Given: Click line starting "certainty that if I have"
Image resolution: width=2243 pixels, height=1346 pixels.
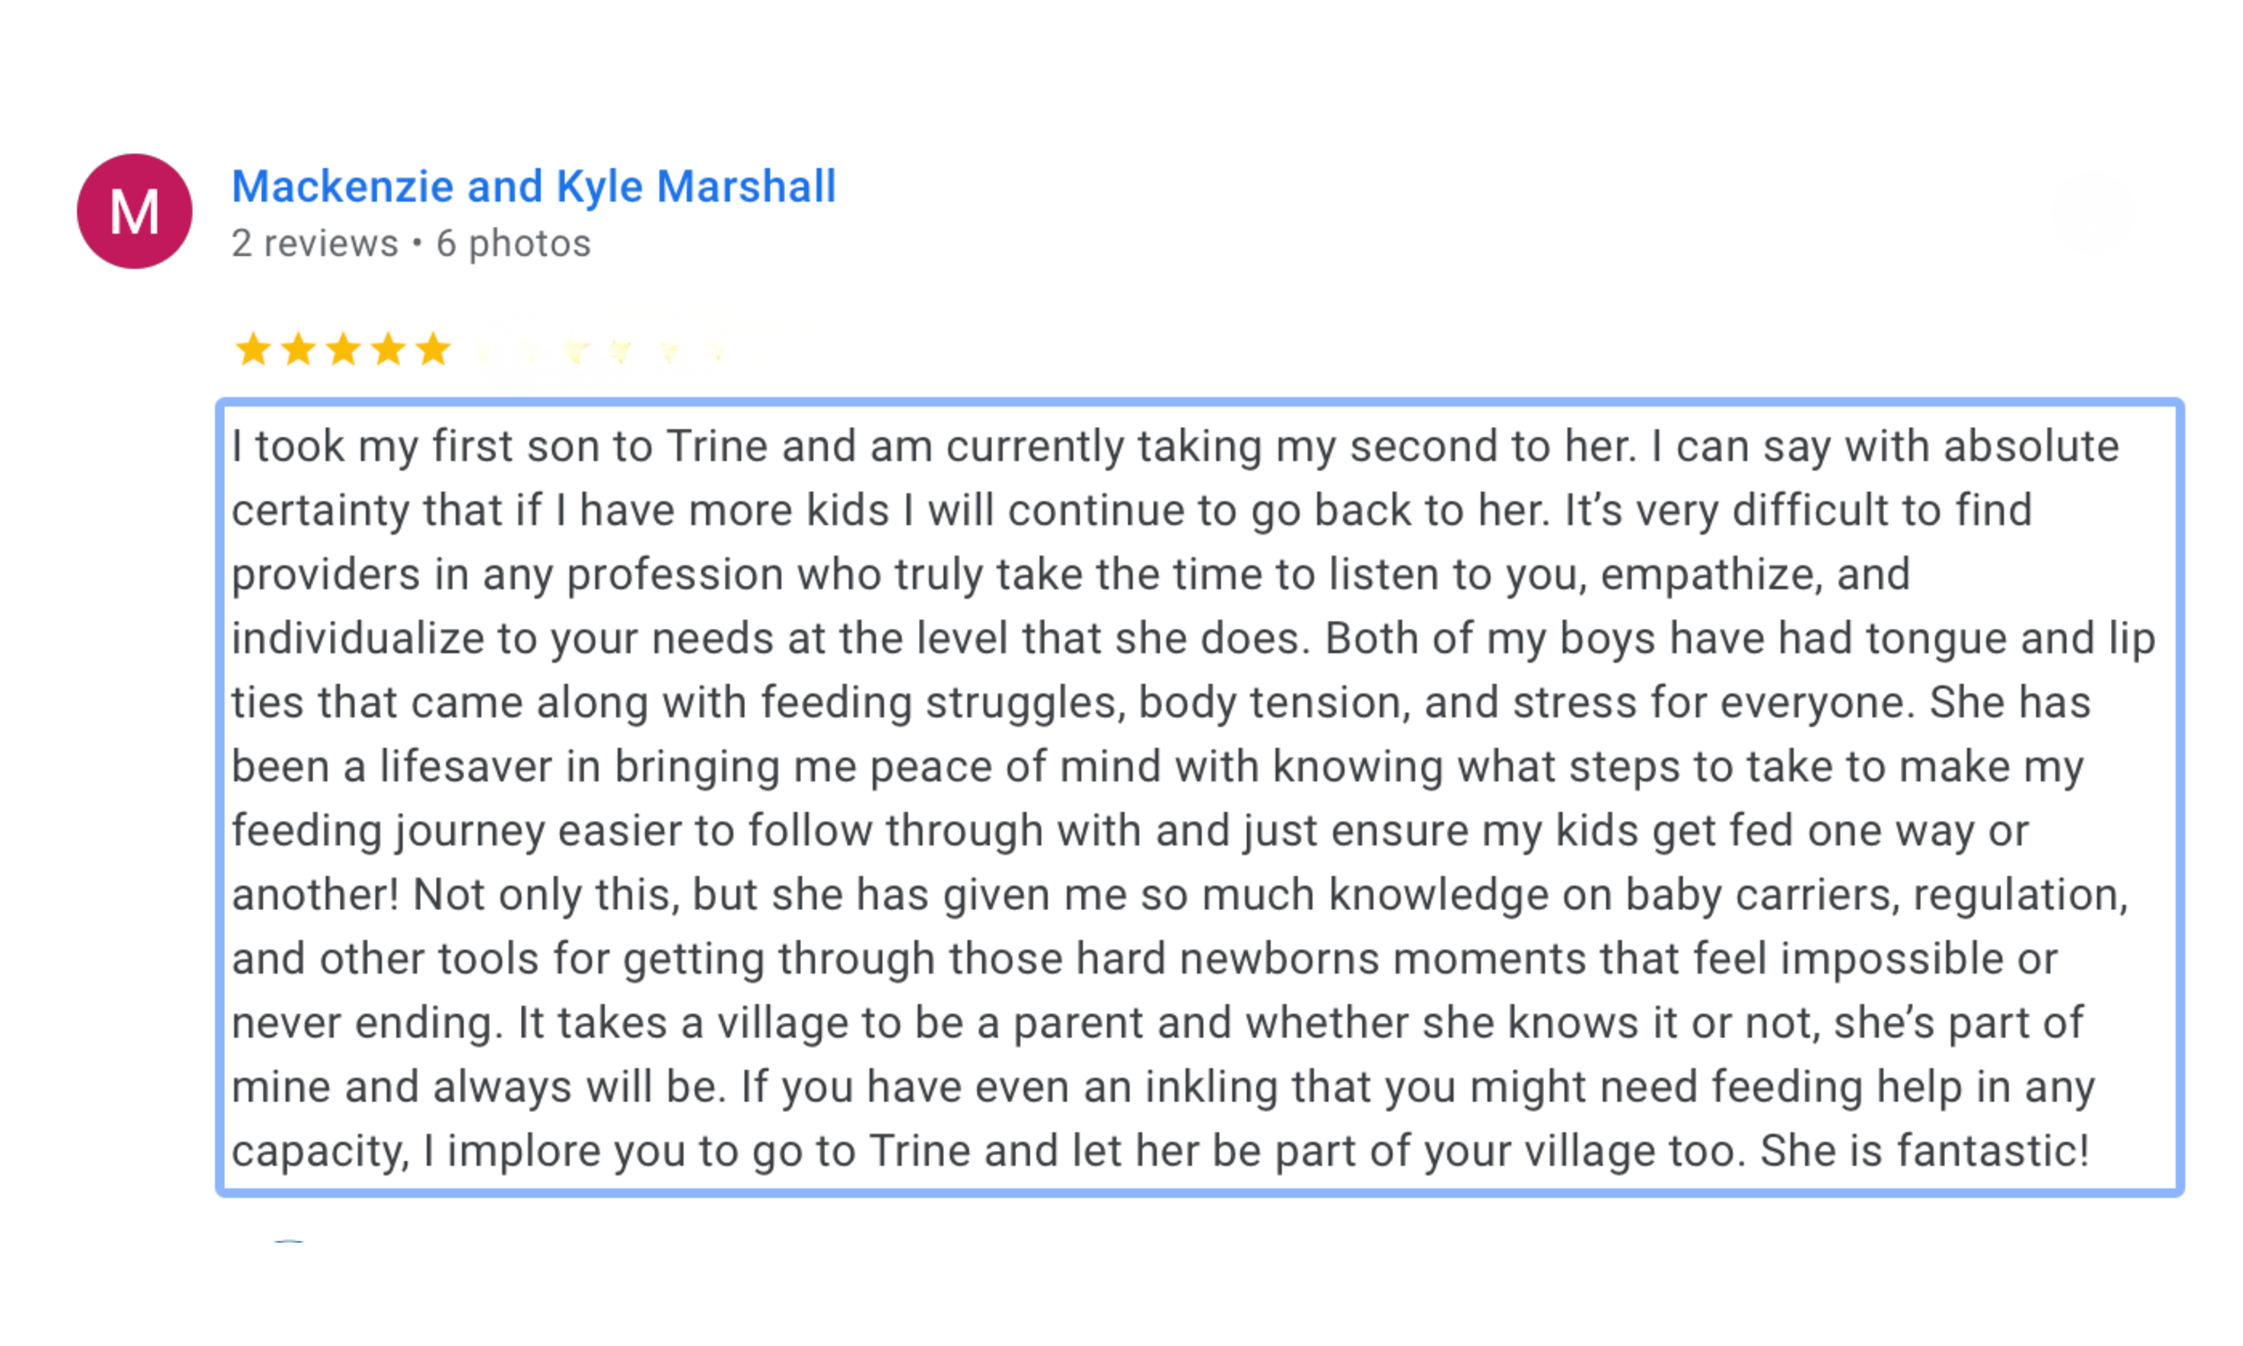Looking at the screenshot, I should pos(1131,511).
